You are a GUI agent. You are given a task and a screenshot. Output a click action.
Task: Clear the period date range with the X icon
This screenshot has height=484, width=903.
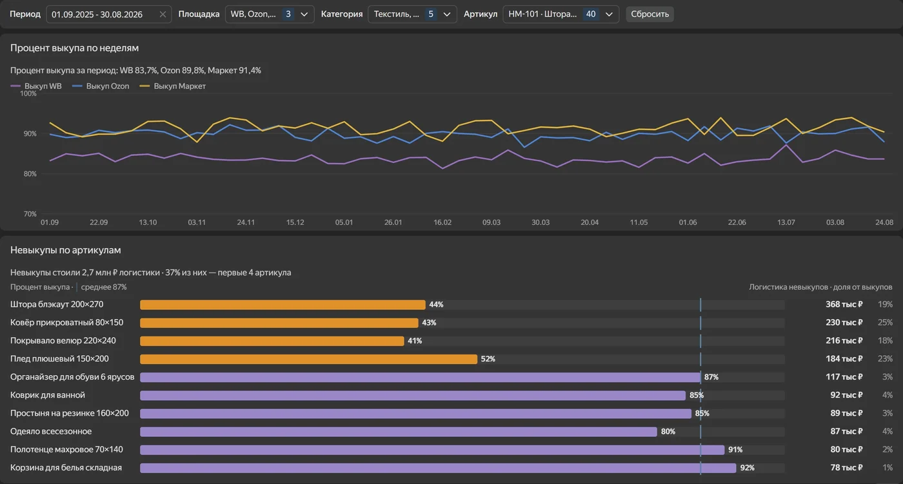[163, 14]
